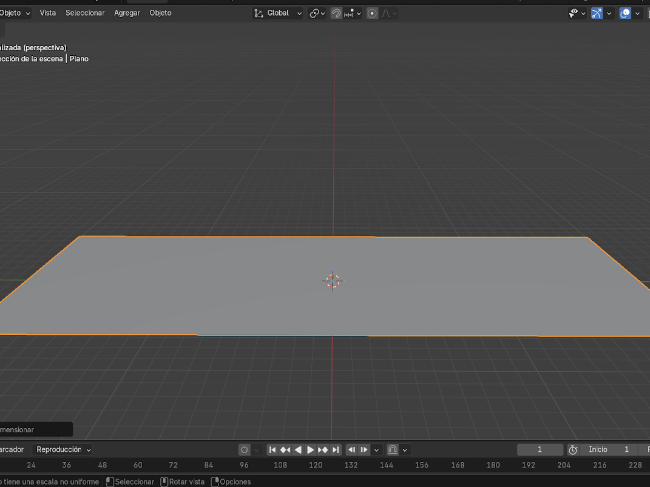Toggle the snap magnet icon
Viewport: 650px width, 487px height.
coord(336,13)
